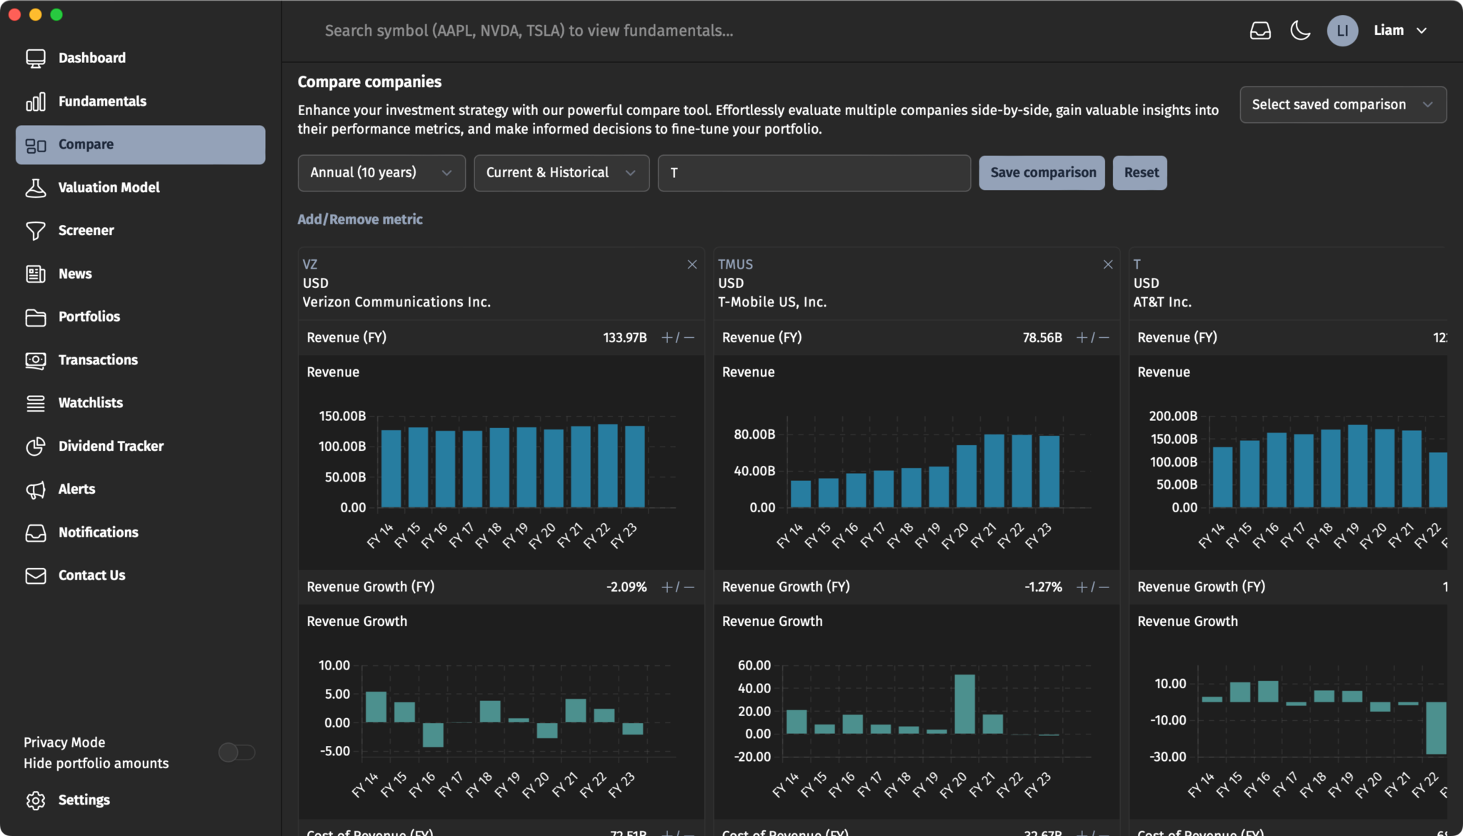
Task: Click the Screener funnel icon
Action: 36,231
